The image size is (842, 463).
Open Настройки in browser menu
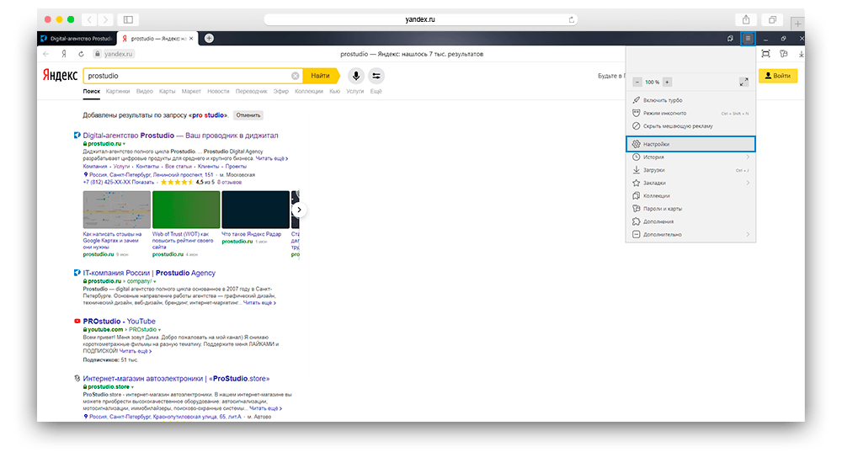click(690, 144)
